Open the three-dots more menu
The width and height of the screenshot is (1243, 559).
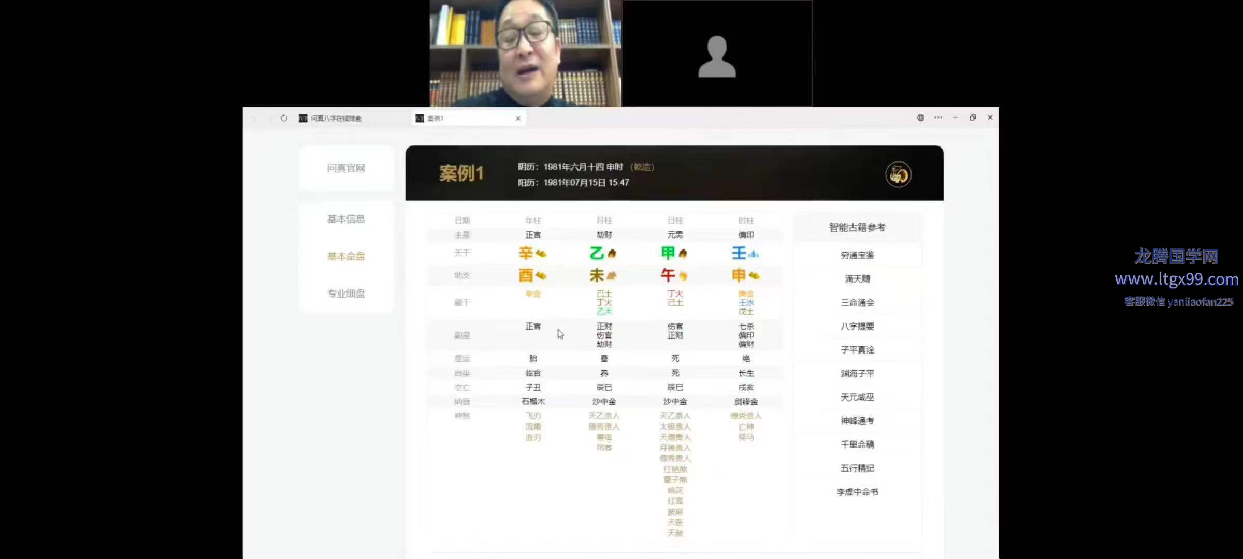point(938,117)
